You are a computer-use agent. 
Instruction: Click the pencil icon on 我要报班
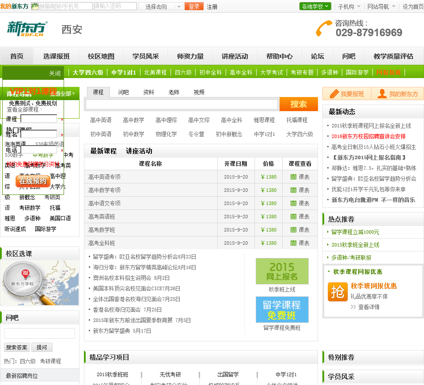click(334, 93)
